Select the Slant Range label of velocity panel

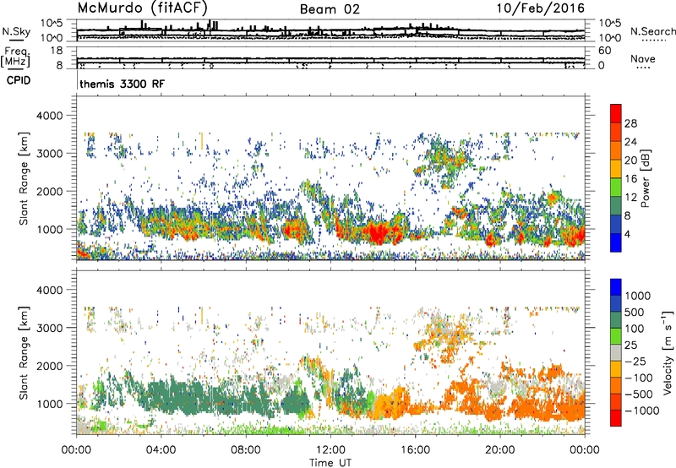pos(24,352)
